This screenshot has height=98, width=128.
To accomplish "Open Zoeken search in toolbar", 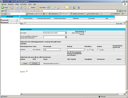I will pos(31,8).
